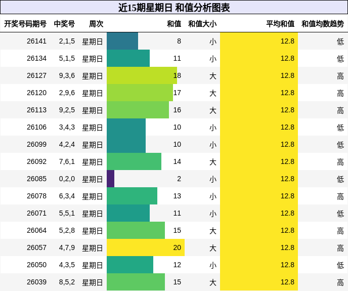Click the 星期日 cell in row 26106

pos(93,128)
